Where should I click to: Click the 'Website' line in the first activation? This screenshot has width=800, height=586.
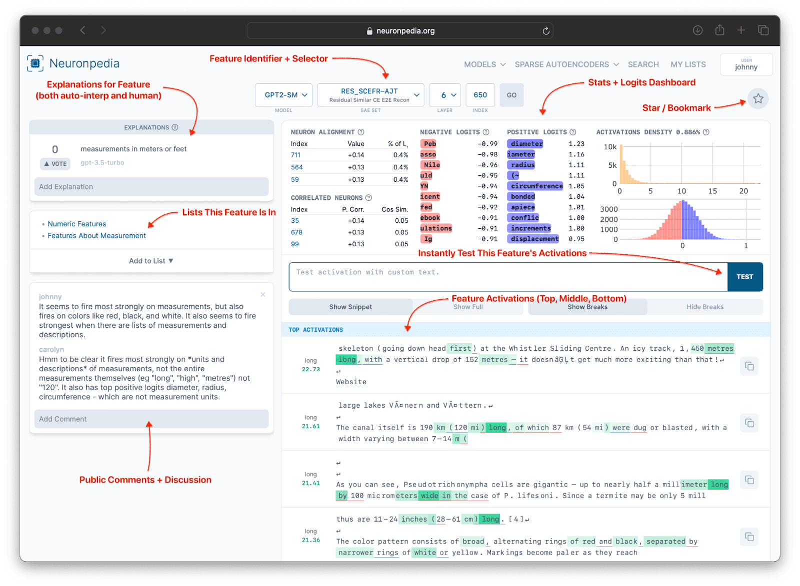tap(351, 382)
